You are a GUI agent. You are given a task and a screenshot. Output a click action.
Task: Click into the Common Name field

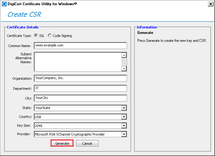click(x=81, y=45)
